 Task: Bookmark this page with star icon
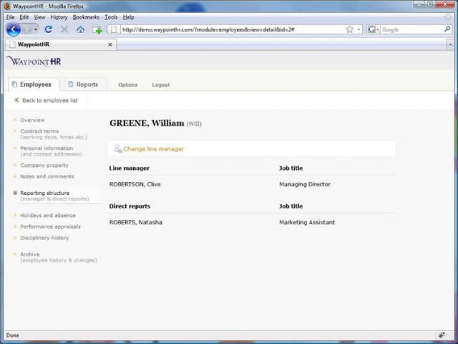(x=350, y=29)
